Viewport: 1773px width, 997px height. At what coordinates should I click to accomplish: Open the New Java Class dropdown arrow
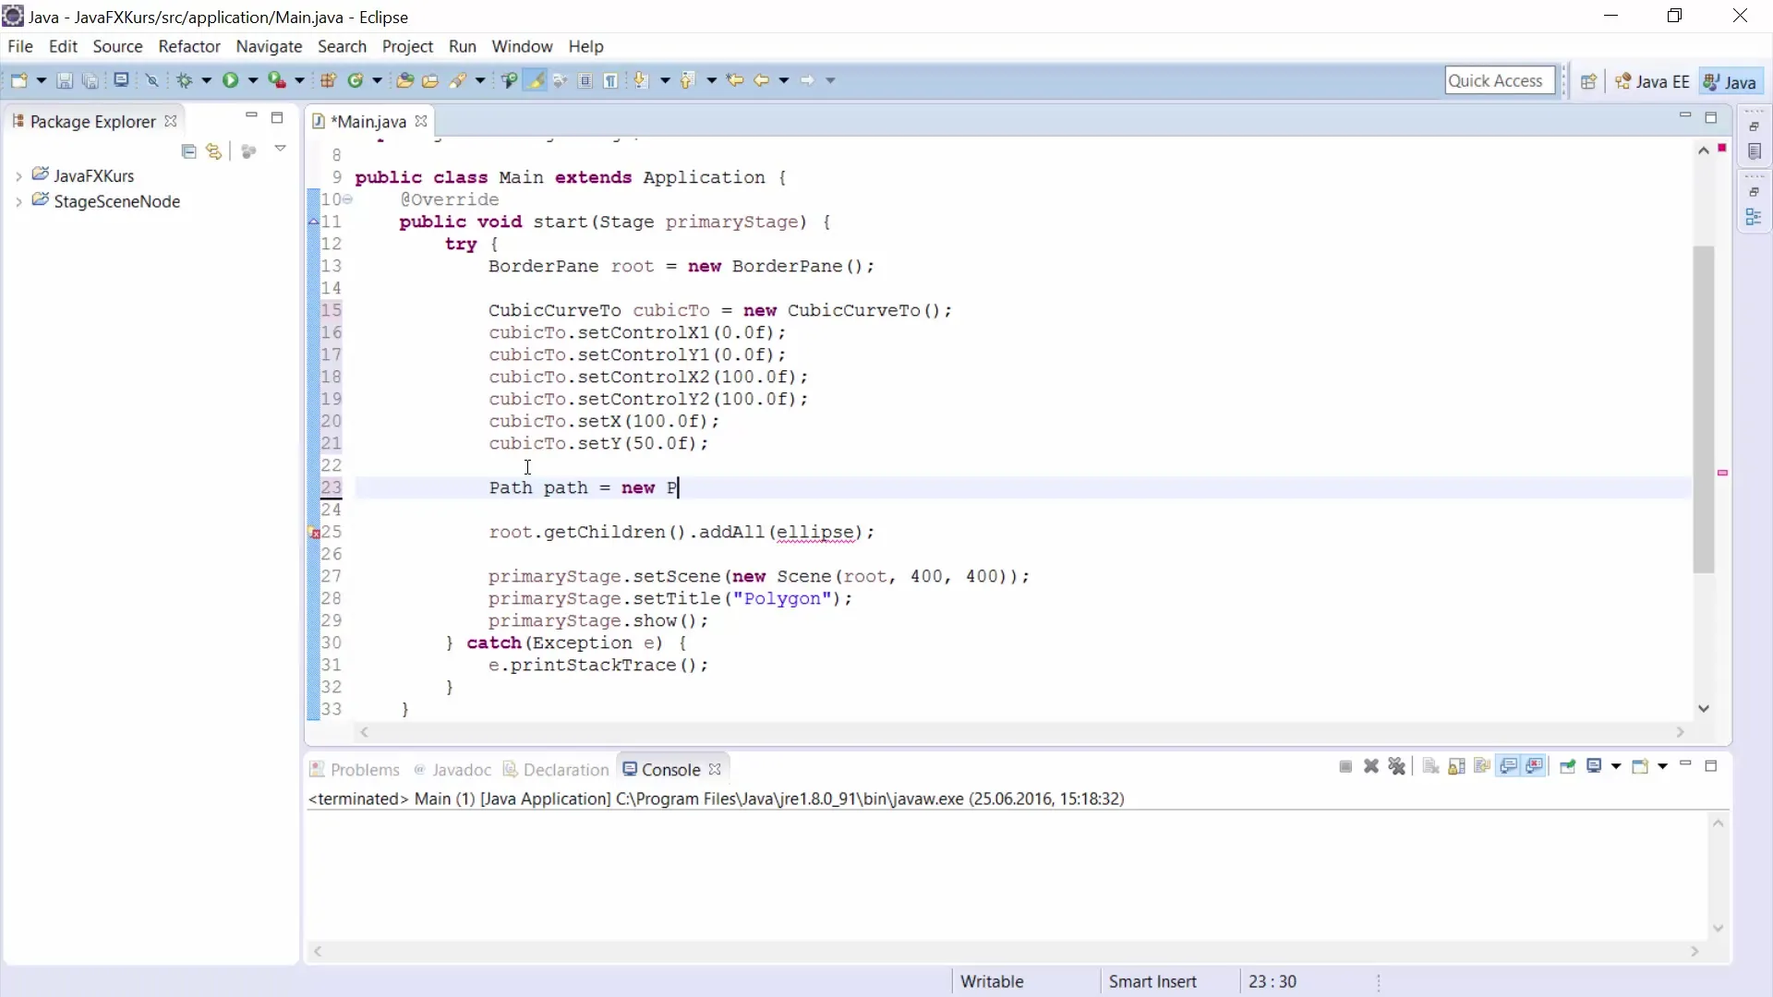click(377, 80)
